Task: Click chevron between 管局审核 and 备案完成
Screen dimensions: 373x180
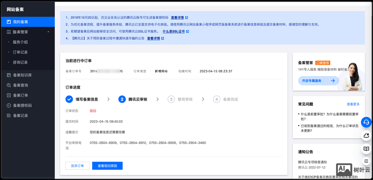Action: point(203,99)
